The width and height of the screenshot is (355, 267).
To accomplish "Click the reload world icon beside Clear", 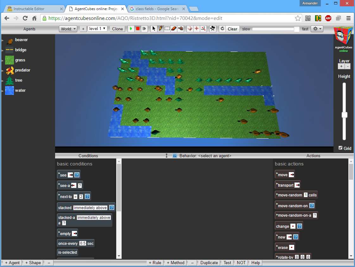I will point(222,29).
